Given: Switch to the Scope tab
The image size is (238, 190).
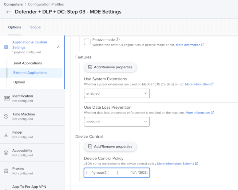Looking at the screenshot, I should tap(35, 27).
